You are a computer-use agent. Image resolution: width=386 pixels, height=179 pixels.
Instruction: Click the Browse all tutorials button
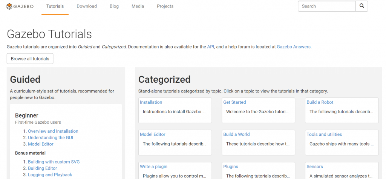(x=30, y=59)
